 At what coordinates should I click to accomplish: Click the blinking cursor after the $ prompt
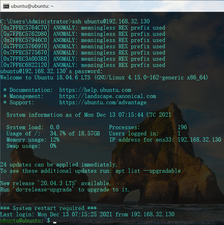tap(55, 223)
